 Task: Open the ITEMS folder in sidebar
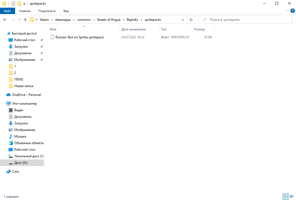click(18, 79)
